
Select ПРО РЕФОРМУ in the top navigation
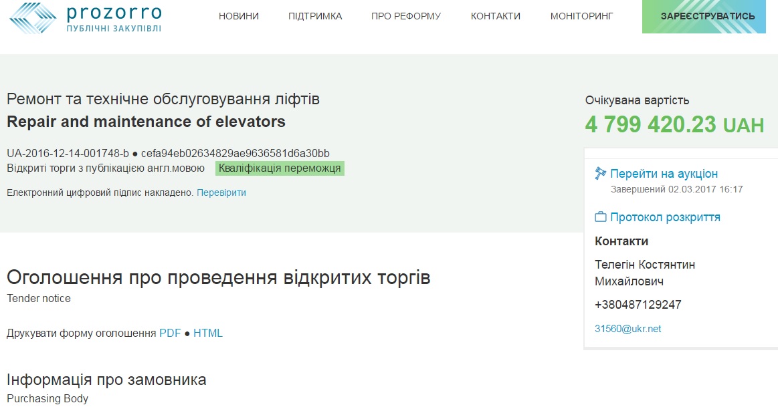[406, 16]
